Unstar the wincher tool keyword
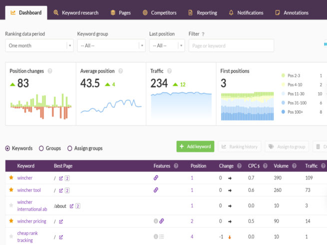Screen dimensions: 327x245 tap(11, 189)
